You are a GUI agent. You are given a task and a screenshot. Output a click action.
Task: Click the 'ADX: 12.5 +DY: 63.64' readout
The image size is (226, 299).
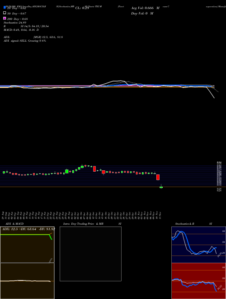[19, 229]
